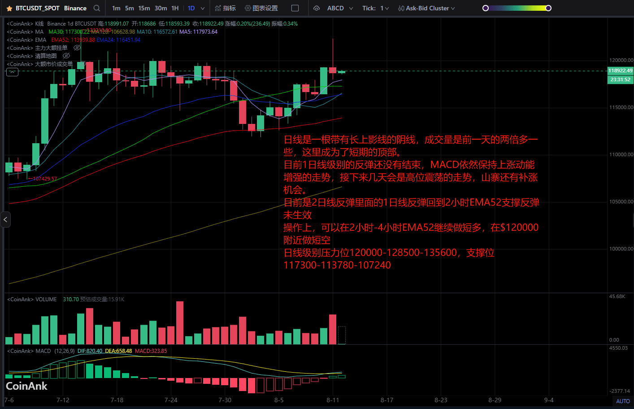Switch to the 1m timeframe
634x409 pixels.
pos(116,8)
